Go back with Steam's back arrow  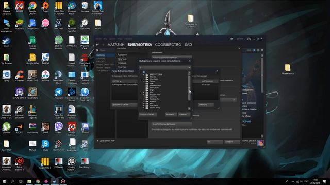click(x=97, y=45)
